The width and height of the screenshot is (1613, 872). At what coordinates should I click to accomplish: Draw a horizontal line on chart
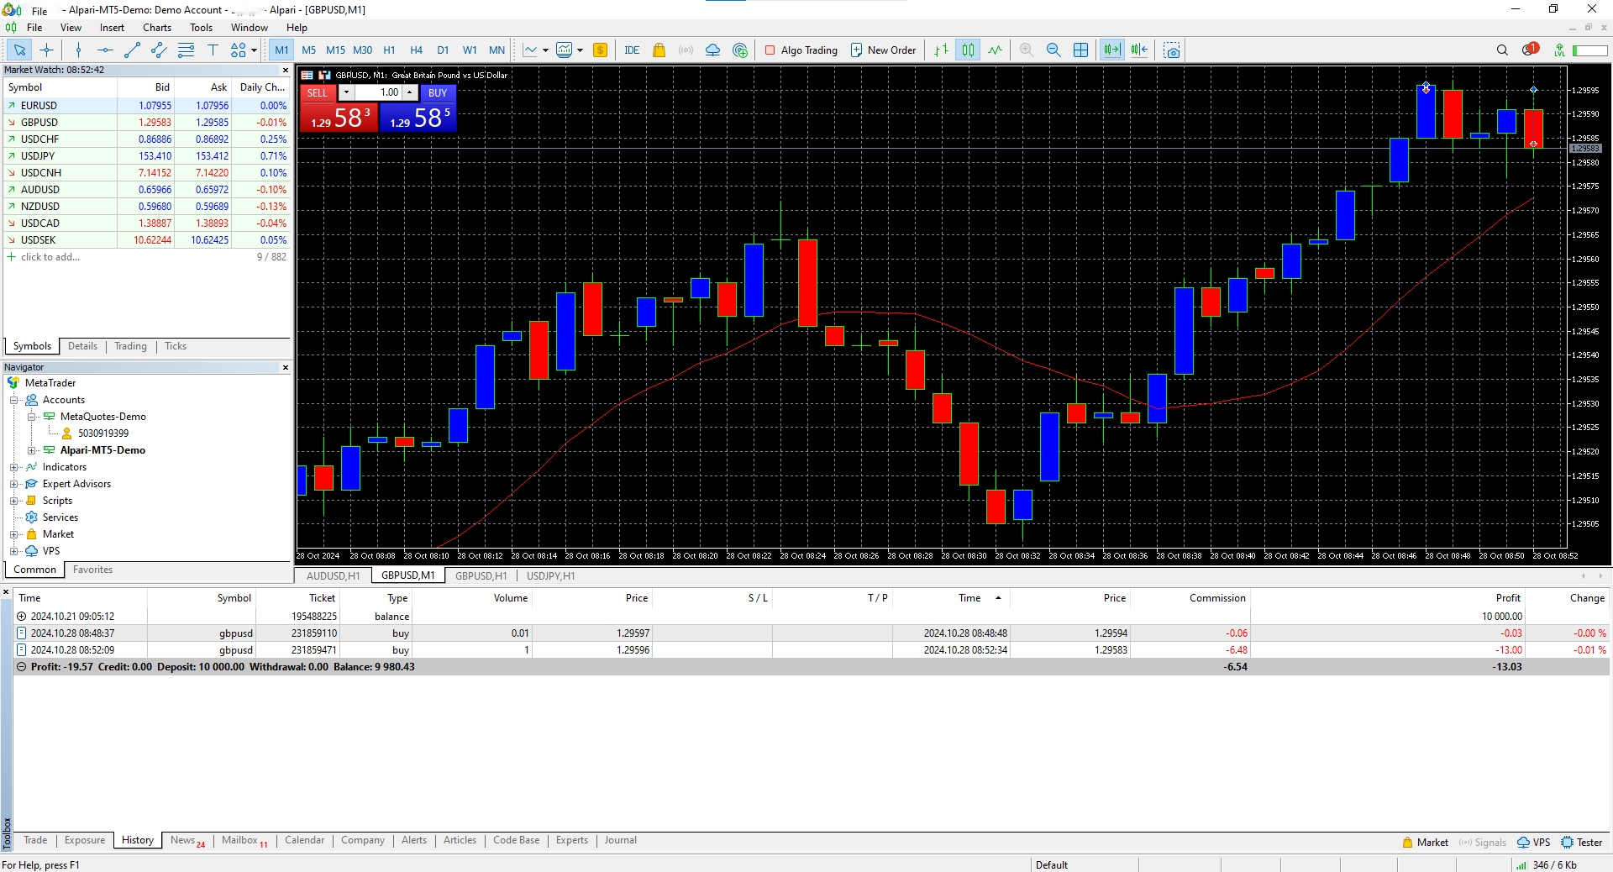tap(105, 50)
